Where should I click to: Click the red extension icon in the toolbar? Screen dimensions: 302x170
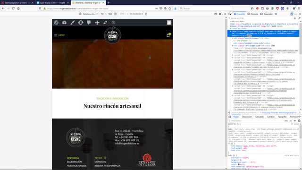[257, 8]
